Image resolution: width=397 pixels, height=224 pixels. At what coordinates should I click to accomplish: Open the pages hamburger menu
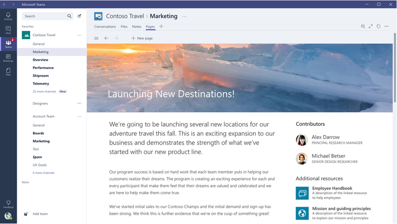(x=96, y=38)
